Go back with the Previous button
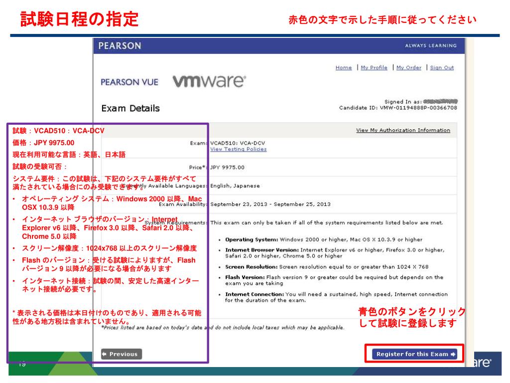The width and height of the screenshot is (510, 383). [x=122, y=354]
